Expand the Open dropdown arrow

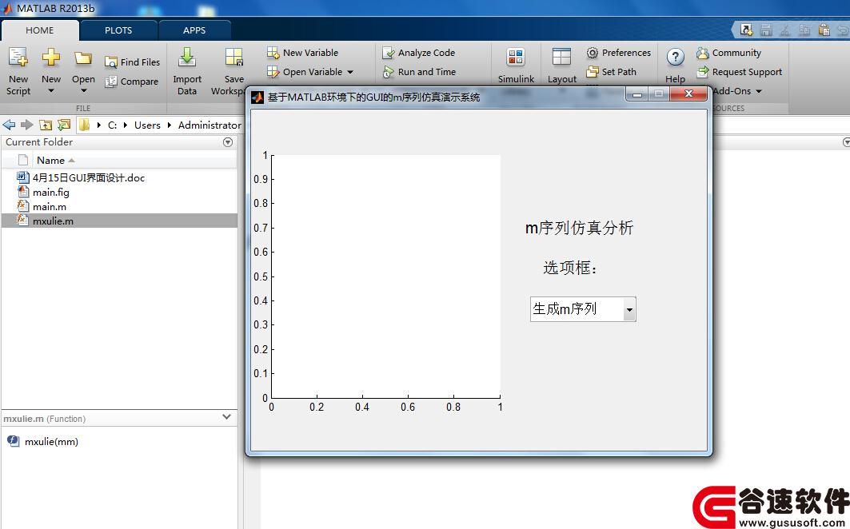click(x=83, y=91)
